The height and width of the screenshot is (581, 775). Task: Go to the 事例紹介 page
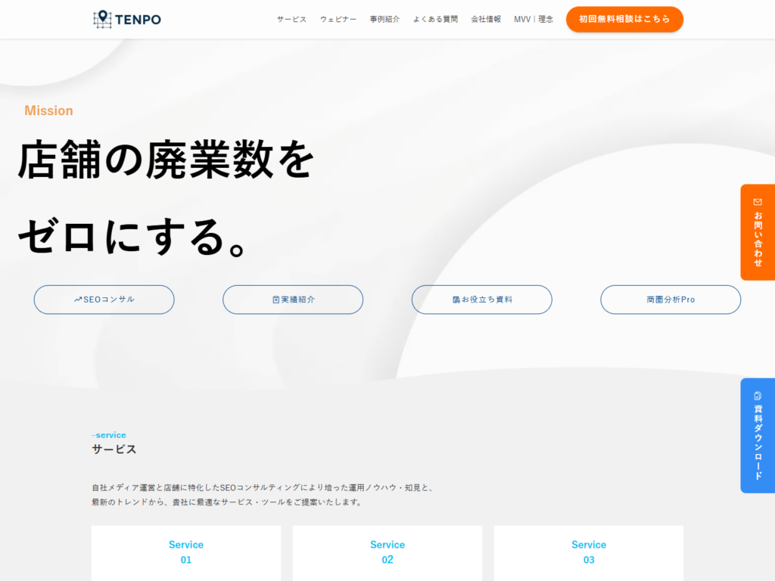pyautogui.click(x=384, y=19)
